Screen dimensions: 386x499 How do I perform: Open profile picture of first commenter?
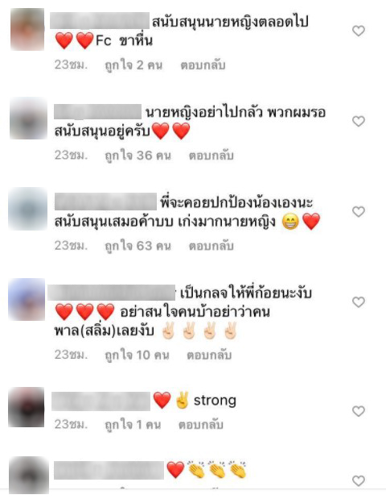[x=27, y=29]
